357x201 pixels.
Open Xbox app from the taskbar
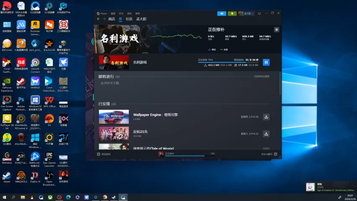pos(50,197)
